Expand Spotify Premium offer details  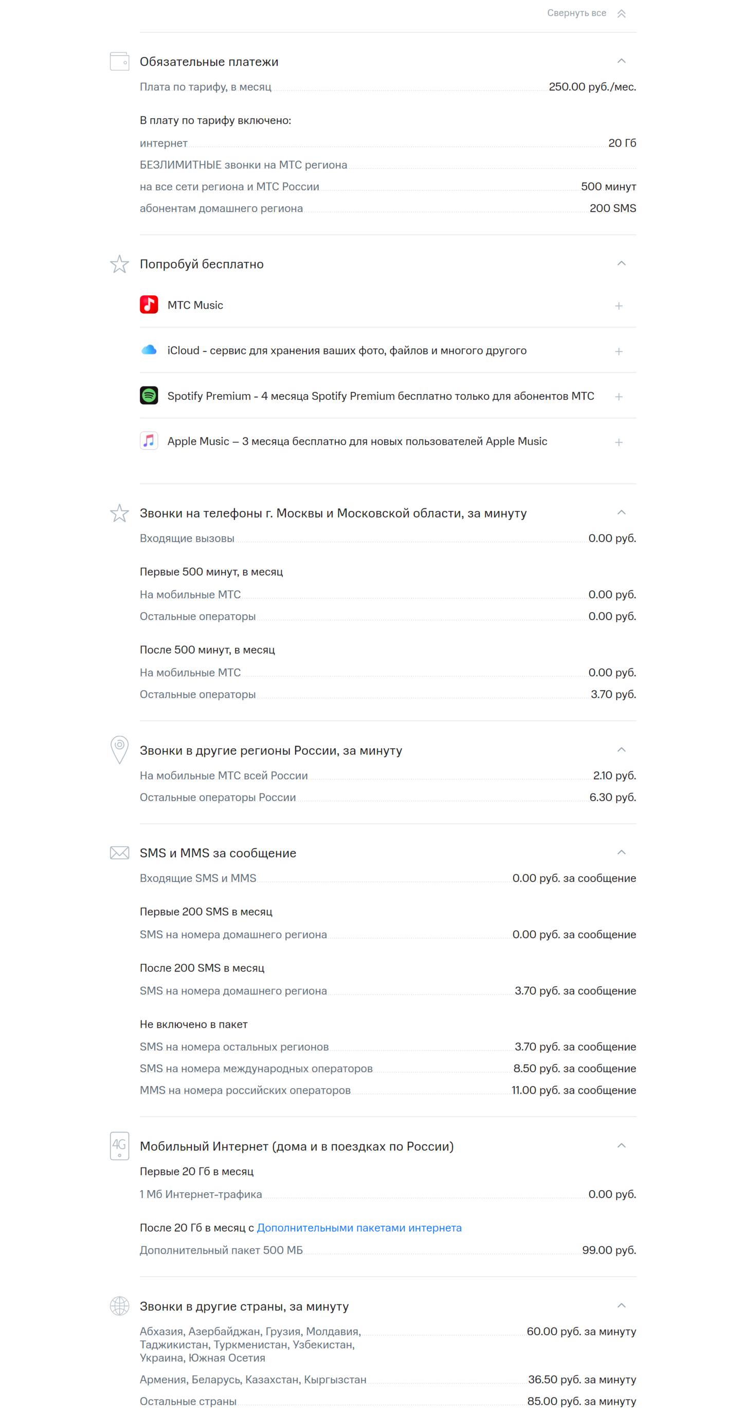(619, 397)
